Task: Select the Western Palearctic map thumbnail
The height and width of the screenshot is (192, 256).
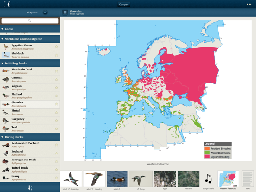Action: pyautogui.click(x=228, y=179)
